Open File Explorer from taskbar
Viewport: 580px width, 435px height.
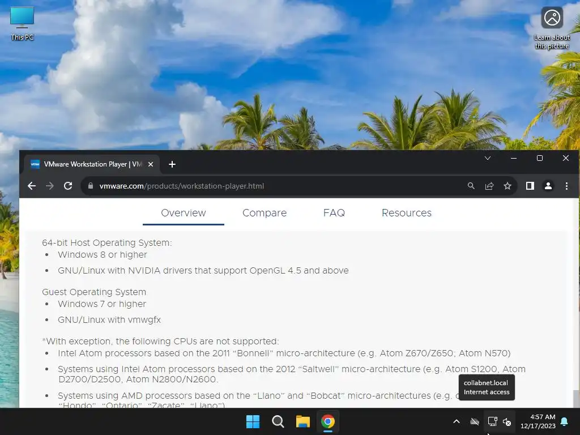click(302, 421)
